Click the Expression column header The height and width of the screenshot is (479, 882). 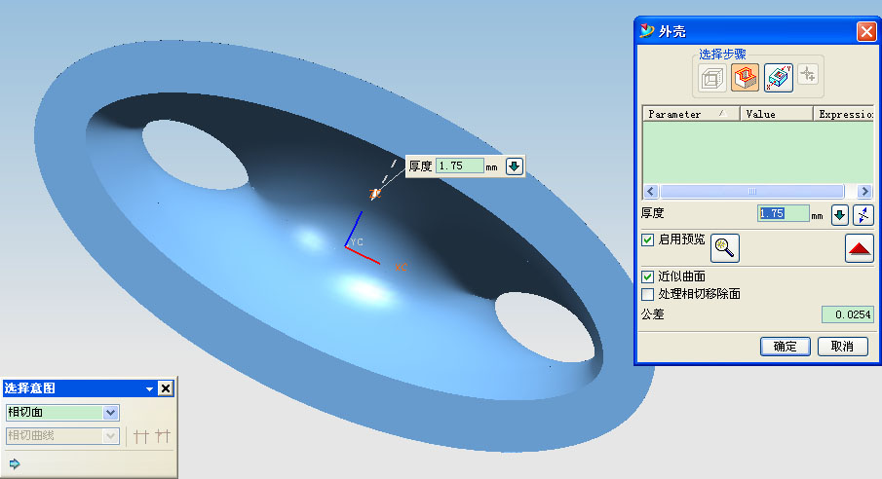[x=844, y=114]
